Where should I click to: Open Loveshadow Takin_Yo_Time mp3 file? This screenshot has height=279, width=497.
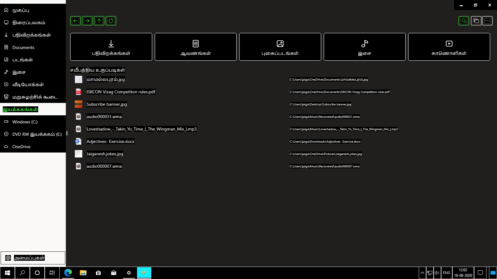(x=142, y=129)
